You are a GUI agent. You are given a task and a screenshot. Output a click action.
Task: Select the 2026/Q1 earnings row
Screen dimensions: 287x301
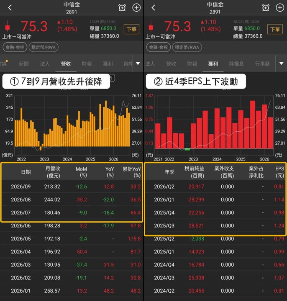(x=215, y=199)
